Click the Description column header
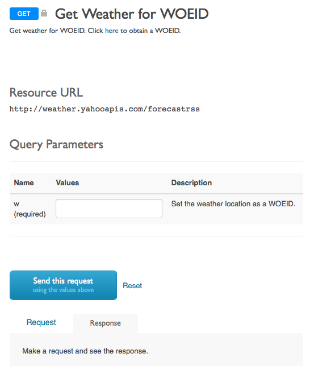 [191, 182]
